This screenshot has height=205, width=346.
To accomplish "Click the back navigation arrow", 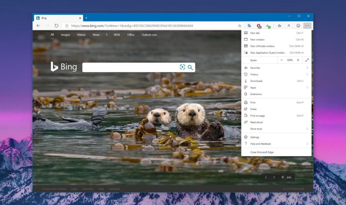I will pyautogui.click(x=38, y=25).
